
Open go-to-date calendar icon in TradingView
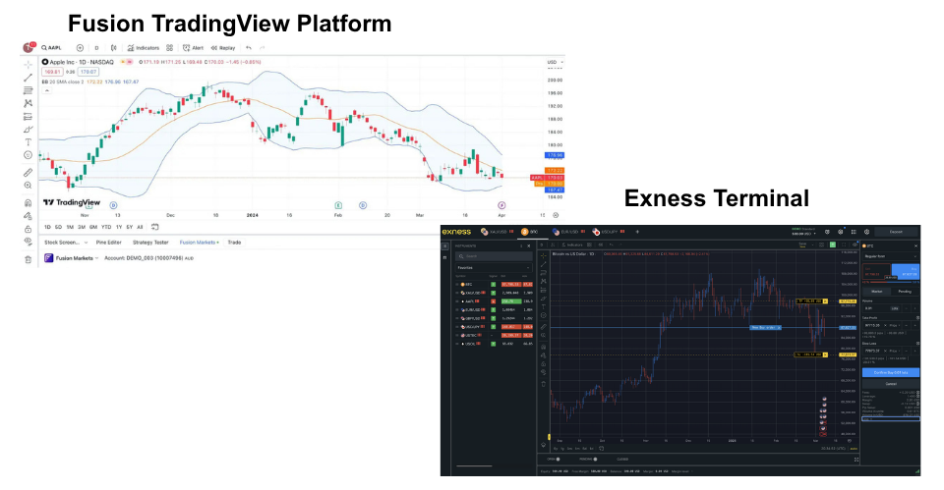154,227
